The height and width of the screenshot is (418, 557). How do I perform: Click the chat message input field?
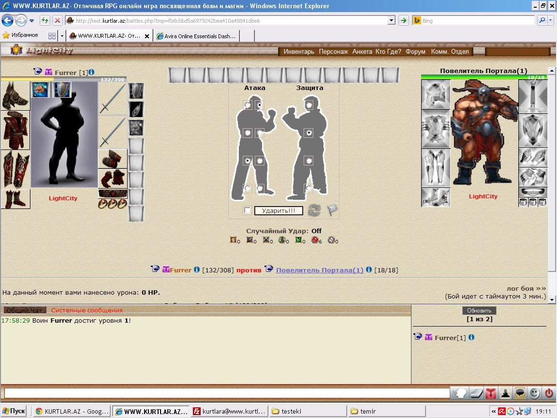(227, 393)
